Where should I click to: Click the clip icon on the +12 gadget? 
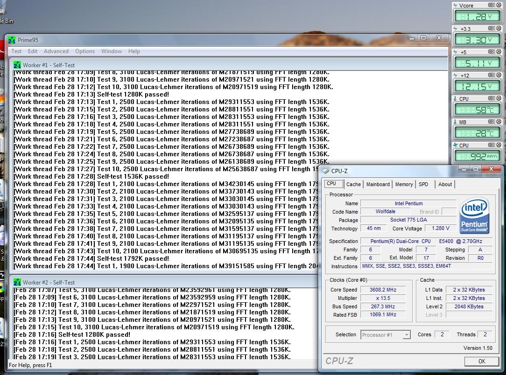492,75
